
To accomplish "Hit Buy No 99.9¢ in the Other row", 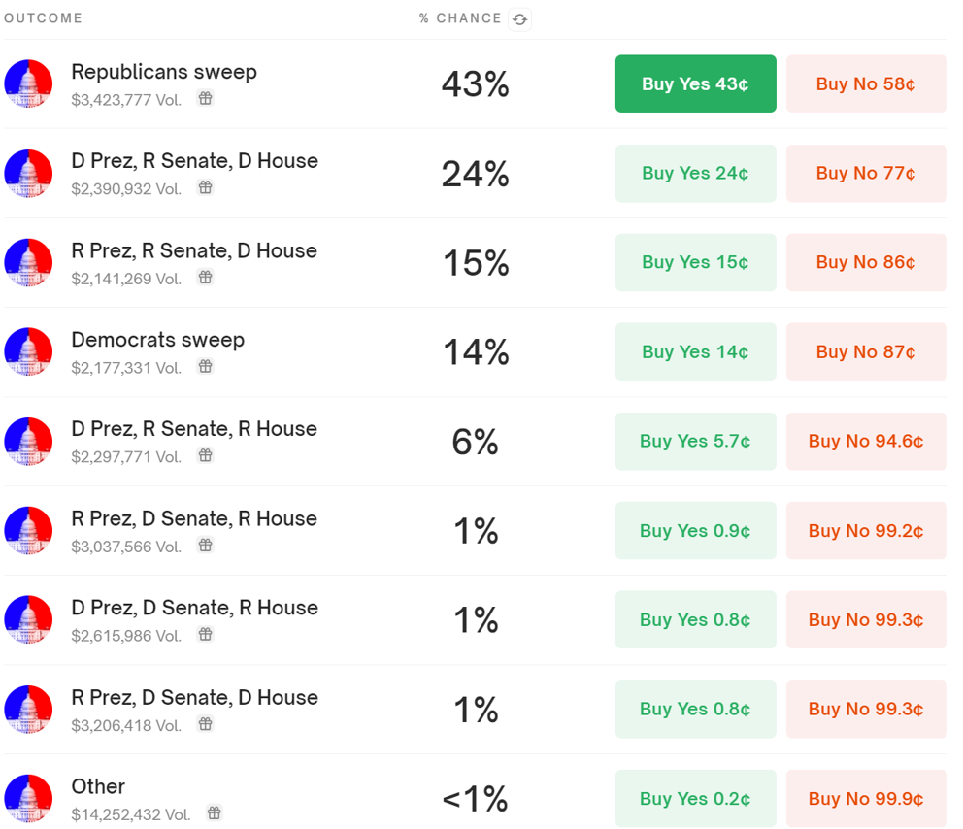I will 866,799.
